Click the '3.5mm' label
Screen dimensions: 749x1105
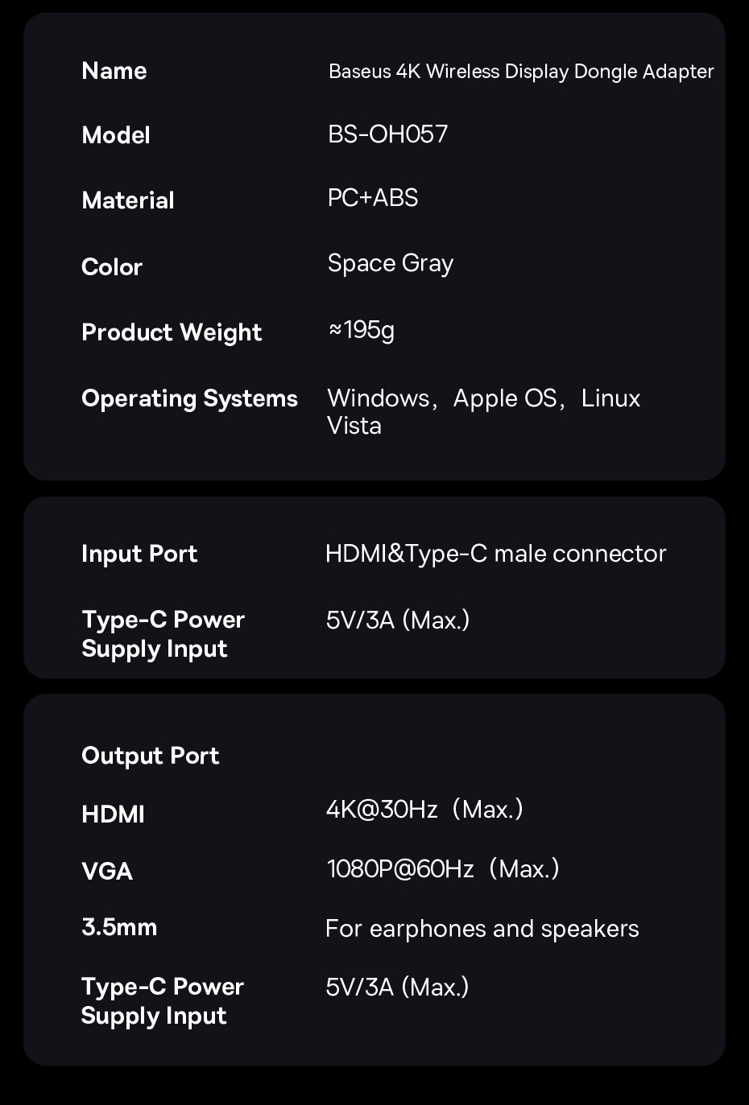[118, 927]
